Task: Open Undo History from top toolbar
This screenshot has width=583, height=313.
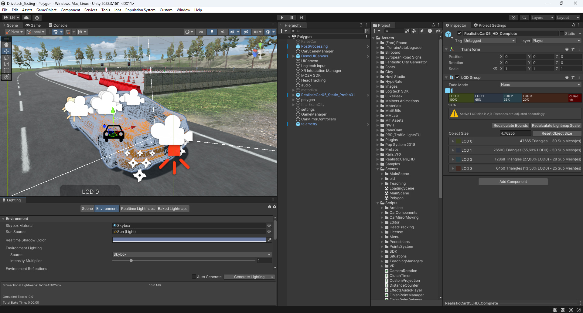Action: click(513, 18)
